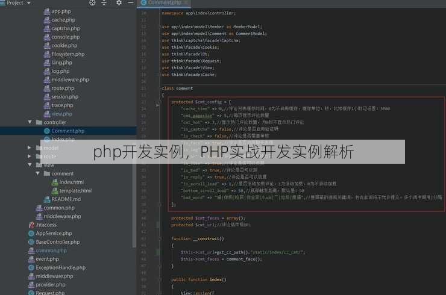Image resolution: width=446 pixels, height=295 pixels.
Task: Open README.md file
Action: click(66, 199)
